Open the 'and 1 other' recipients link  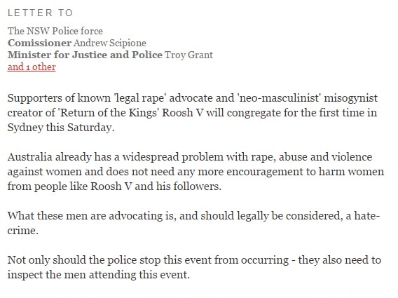(x=32, y=67)
